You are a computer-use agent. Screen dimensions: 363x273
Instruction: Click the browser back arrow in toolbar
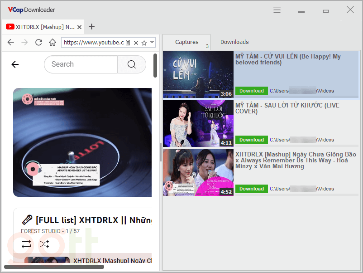(11, 43)
